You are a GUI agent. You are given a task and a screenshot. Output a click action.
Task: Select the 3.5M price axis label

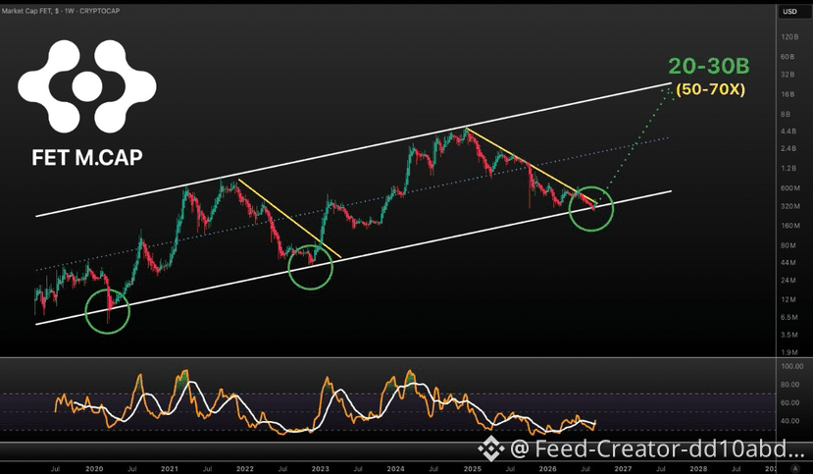(x=789, y=335)
